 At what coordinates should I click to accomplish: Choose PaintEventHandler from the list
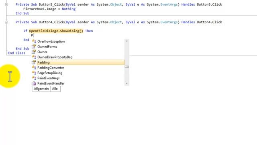[x=51, y=83]
